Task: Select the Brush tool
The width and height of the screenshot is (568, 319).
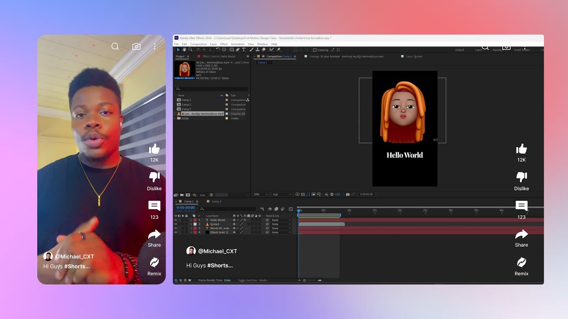Action: point(252,50)
